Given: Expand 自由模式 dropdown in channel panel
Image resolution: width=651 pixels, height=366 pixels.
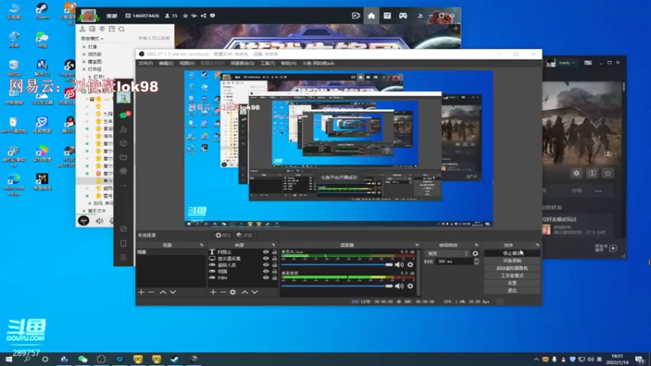Looking at the screenshot, I should (92, 38).
